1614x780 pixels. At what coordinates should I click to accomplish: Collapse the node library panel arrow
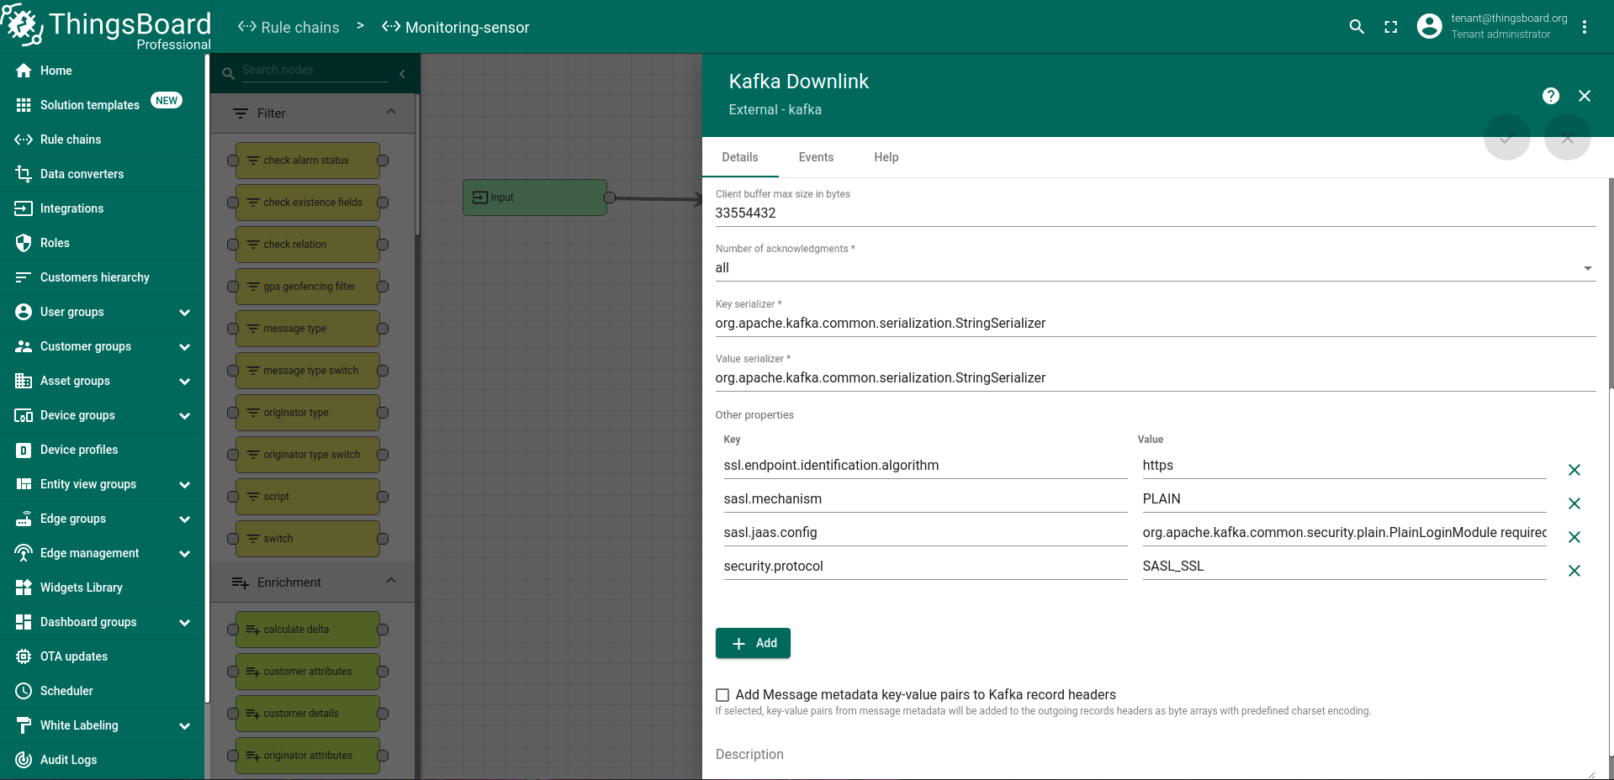tap(402, 74)
